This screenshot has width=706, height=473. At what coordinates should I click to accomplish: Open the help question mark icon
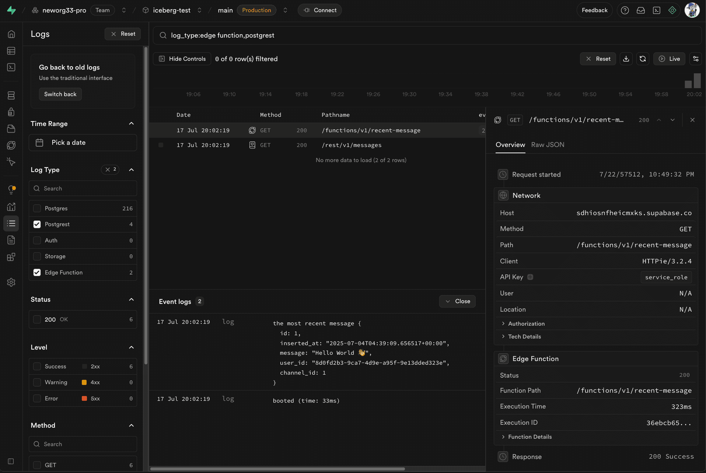tap(625, 10)
